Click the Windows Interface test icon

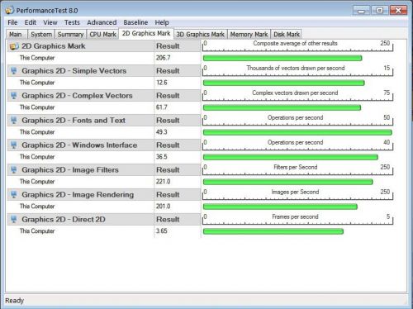coord(14,145)
